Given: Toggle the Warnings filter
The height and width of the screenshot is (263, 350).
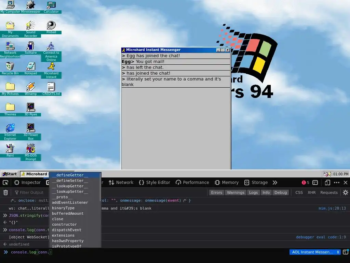Looking at the screenshot, I should (x=235, y=192).
